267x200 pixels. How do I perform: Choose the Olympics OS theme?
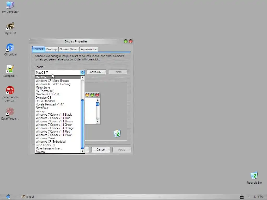(x=58, y=98)
